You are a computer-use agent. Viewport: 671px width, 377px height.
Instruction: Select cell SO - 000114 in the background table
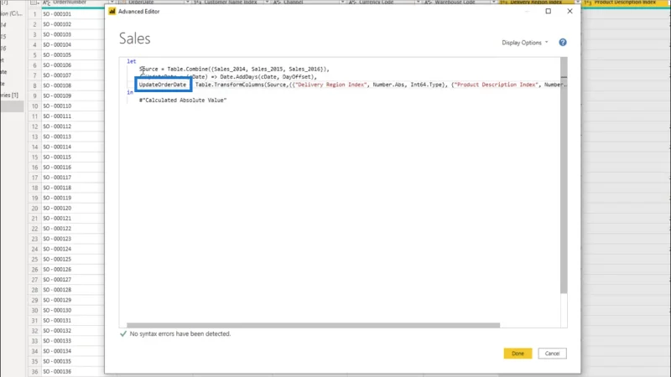73,147
